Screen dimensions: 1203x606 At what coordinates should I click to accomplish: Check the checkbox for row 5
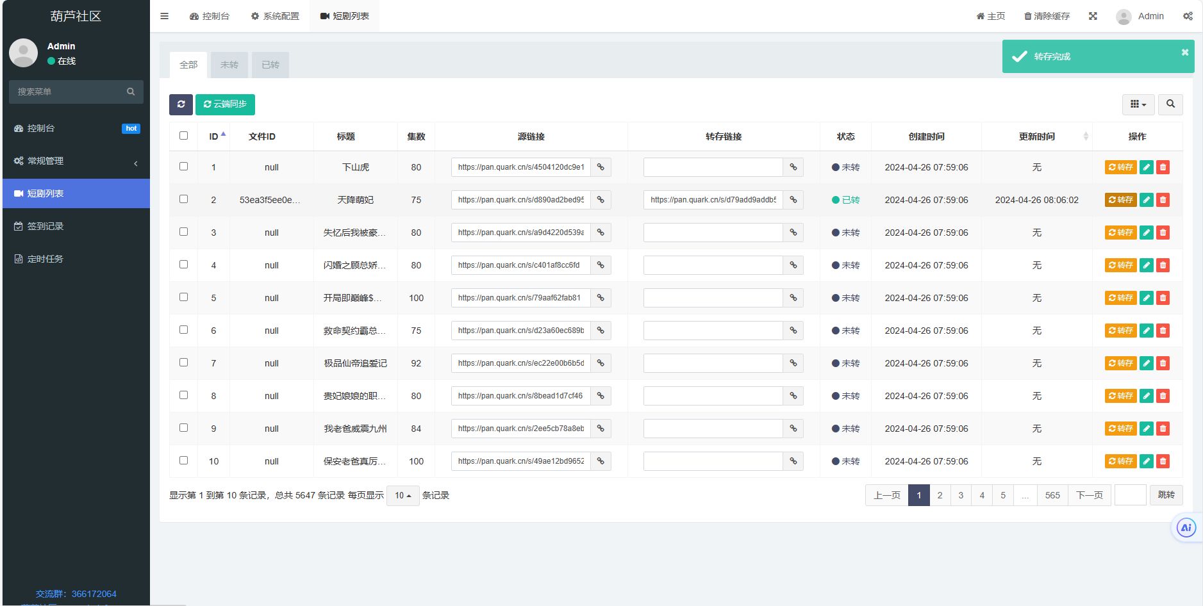183,297
